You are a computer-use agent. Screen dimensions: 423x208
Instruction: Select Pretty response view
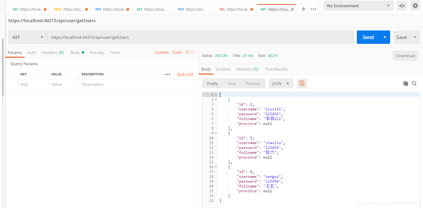212,83
